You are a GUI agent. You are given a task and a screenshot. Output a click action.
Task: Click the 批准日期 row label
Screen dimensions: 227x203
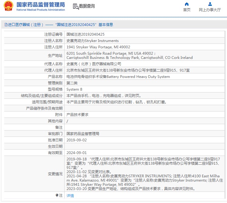click(x=55, y=140)
